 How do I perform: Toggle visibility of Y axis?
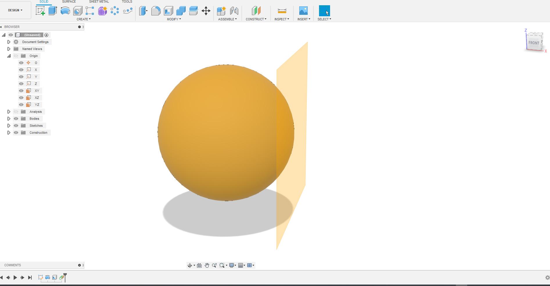pyautogui.click(x=21, y=77)
